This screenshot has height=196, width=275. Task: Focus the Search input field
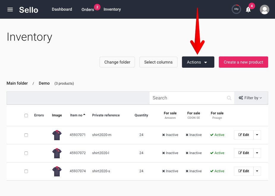point(192,98)
